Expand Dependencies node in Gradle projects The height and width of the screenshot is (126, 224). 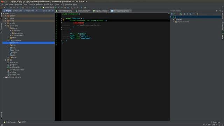pos(173,22)
